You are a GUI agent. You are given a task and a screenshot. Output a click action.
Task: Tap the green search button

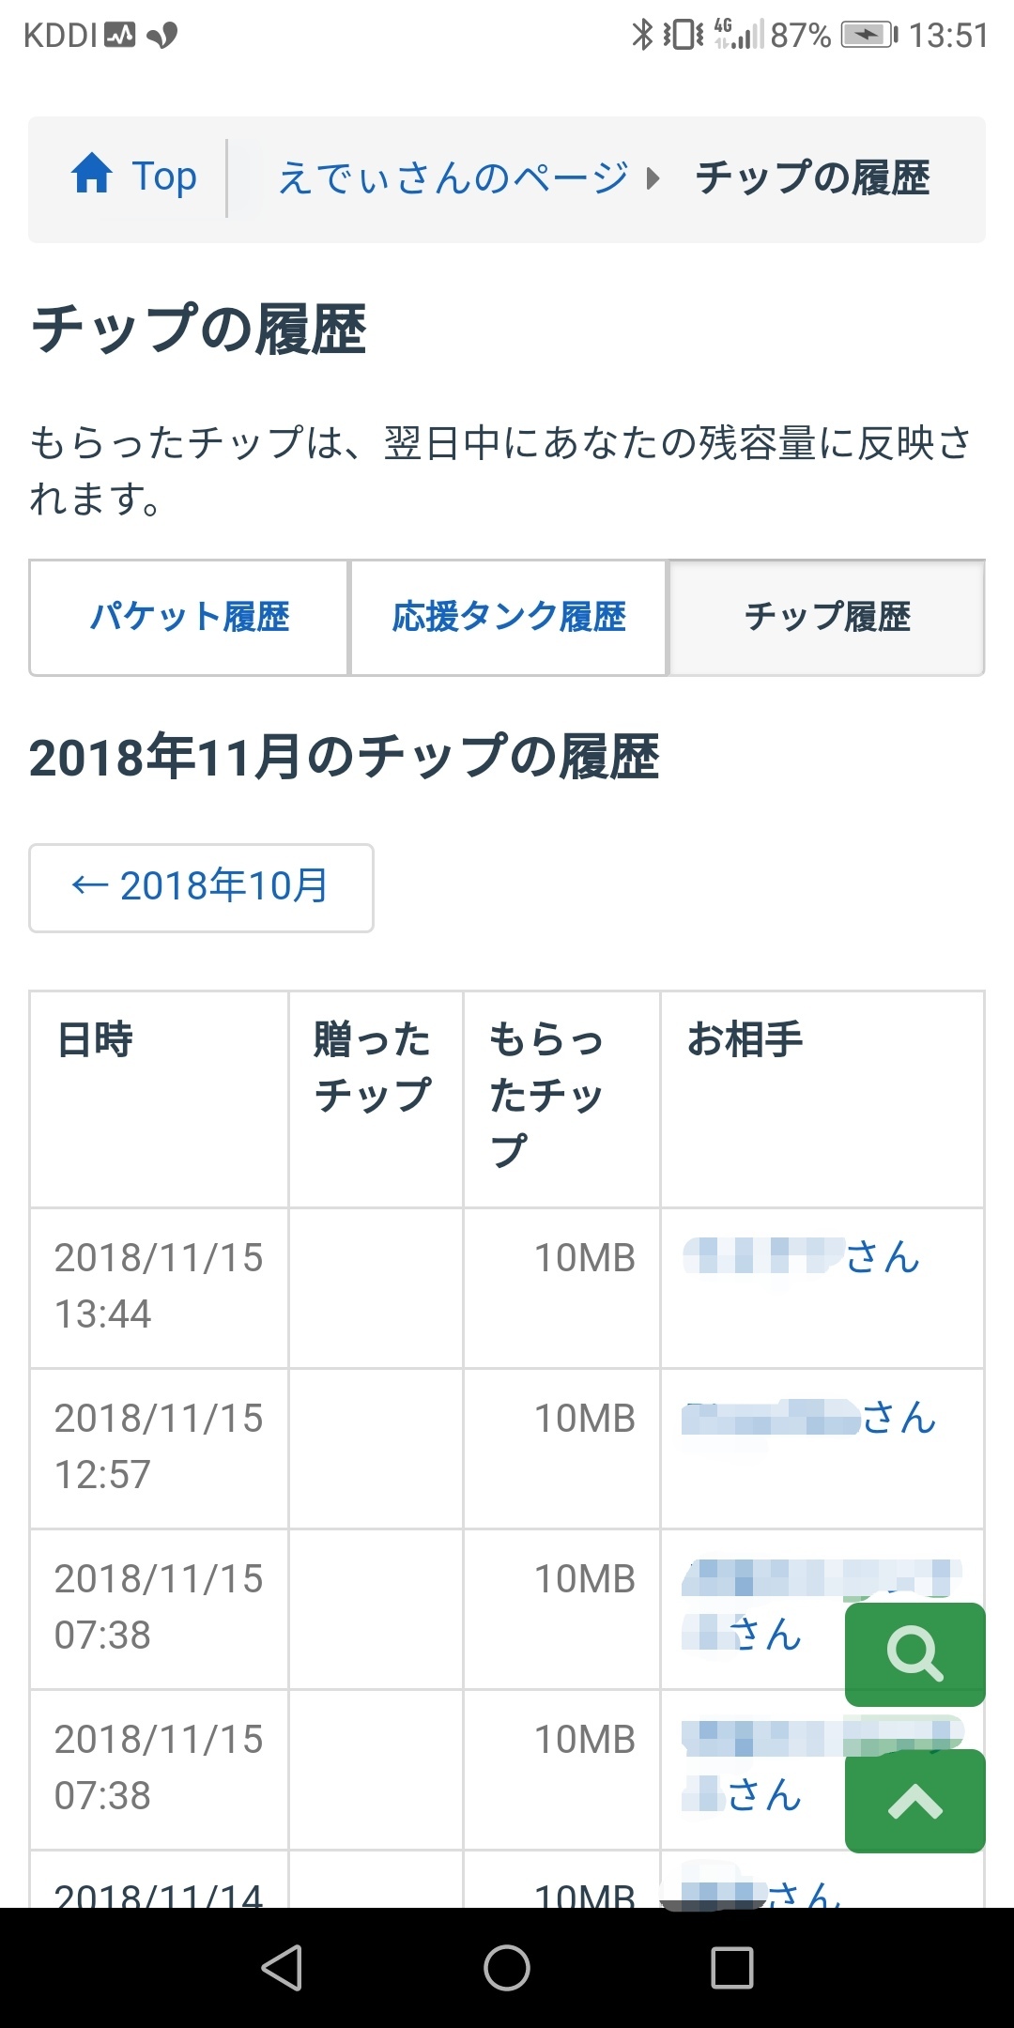point(914,1653)
